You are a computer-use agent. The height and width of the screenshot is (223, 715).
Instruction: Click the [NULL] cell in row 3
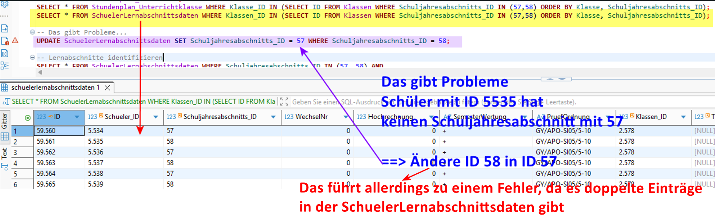[x=704, y=152]
